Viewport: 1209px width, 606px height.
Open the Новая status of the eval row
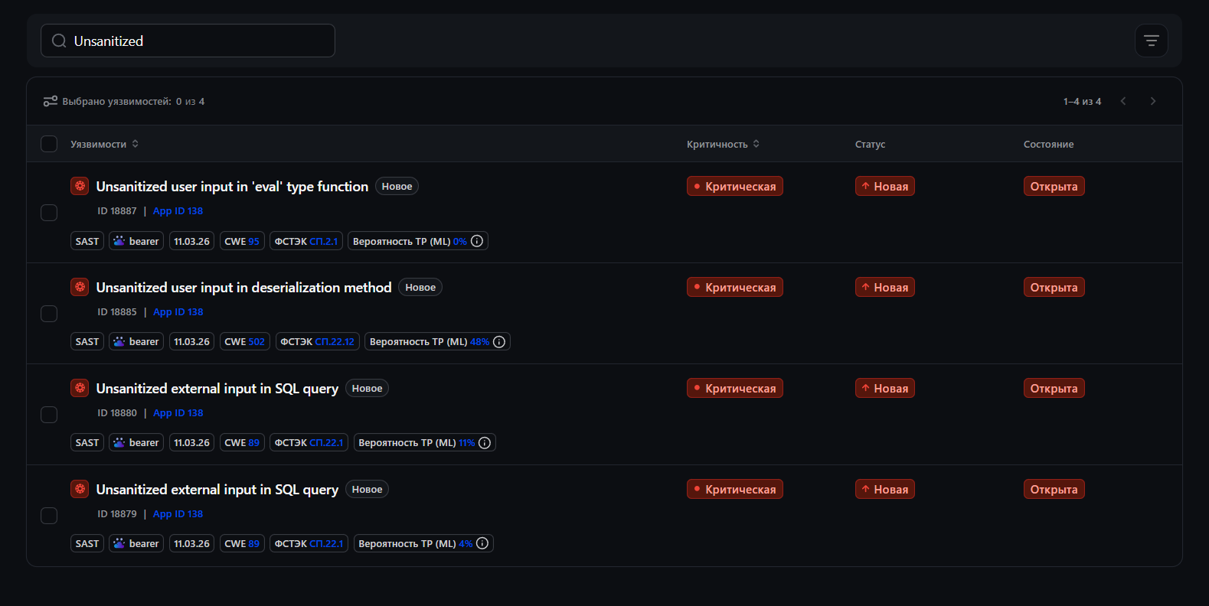point(885,186)
